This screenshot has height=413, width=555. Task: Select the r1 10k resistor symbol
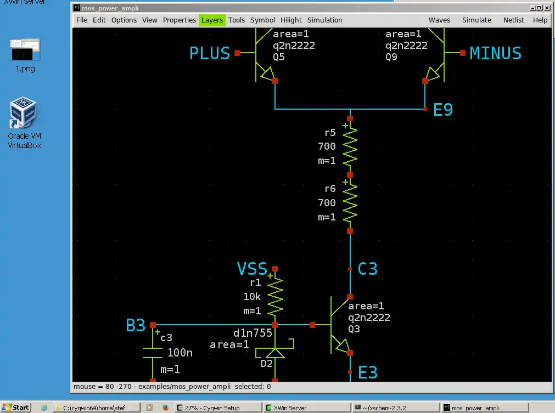(274, 296)
